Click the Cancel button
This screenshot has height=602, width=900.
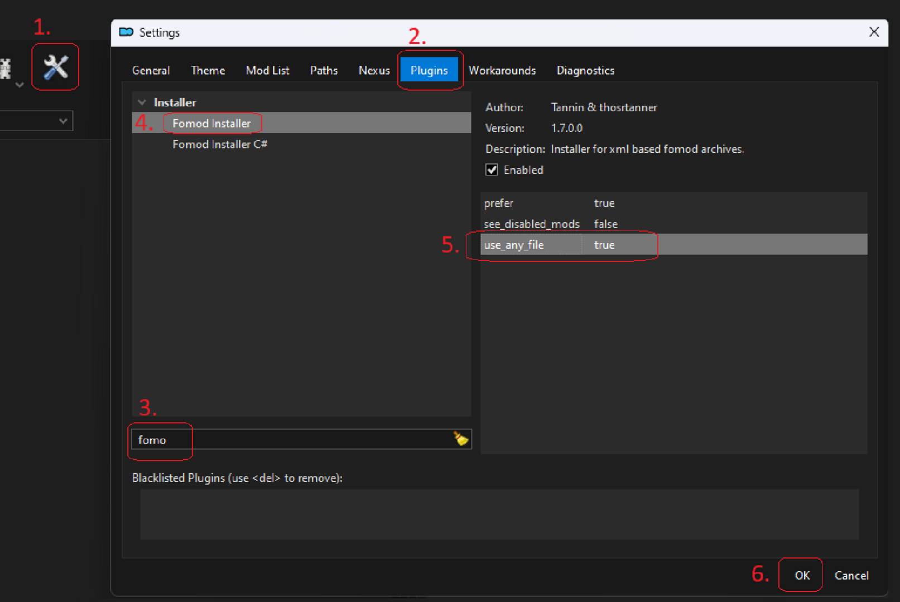(851, 575)
